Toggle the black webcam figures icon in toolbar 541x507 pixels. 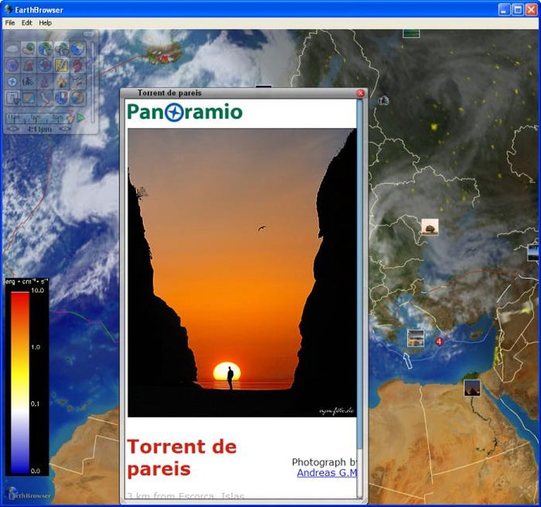28,82
